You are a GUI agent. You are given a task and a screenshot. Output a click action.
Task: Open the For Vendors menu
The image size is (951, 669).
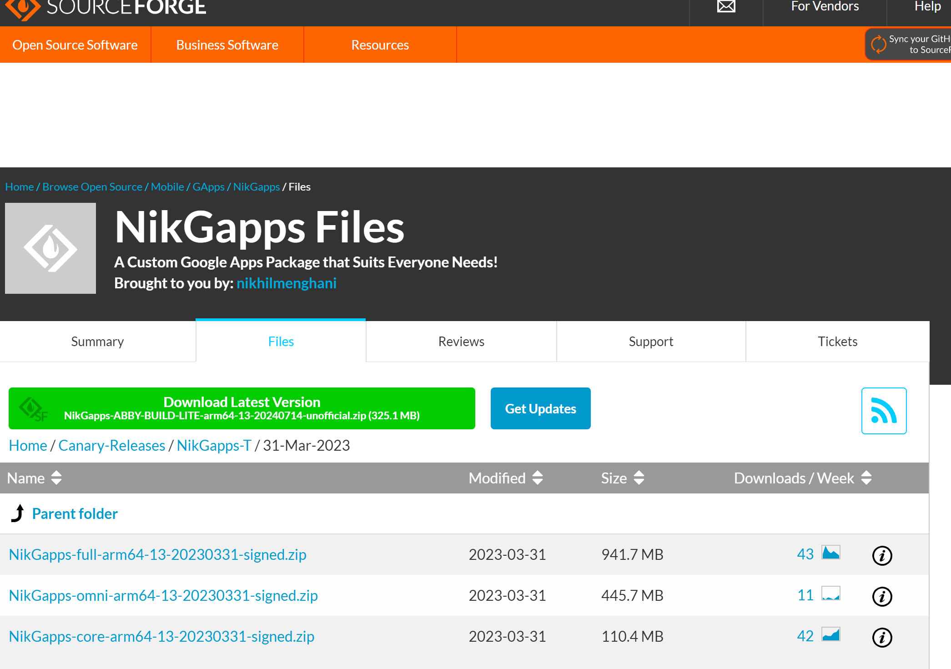(825, 6)
